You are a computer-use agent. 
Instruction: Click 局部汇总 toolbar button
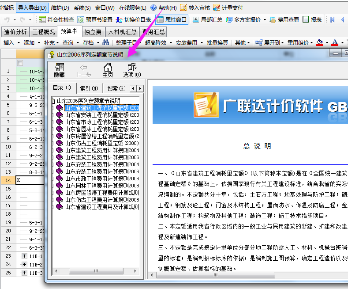click(207, 20)
